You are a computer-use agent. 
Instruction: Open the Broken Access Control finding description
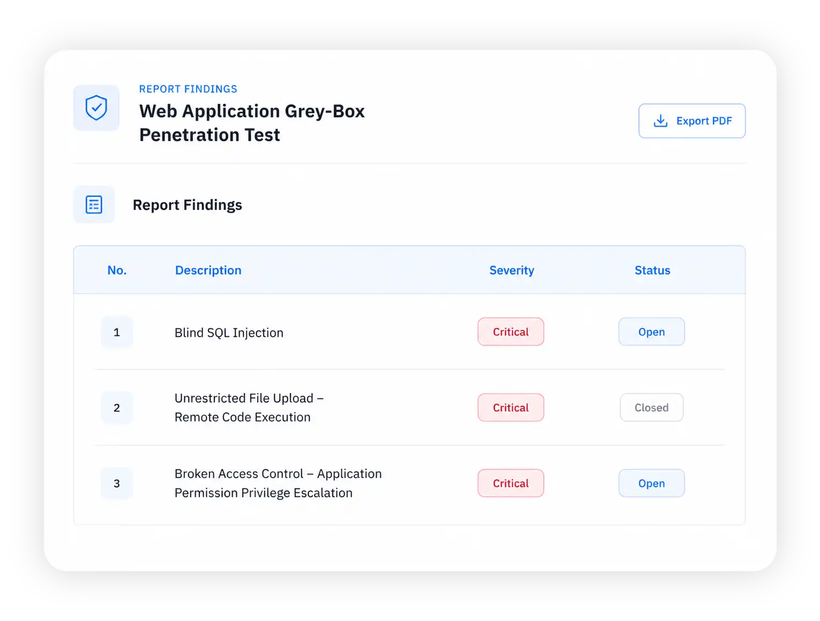278,483
